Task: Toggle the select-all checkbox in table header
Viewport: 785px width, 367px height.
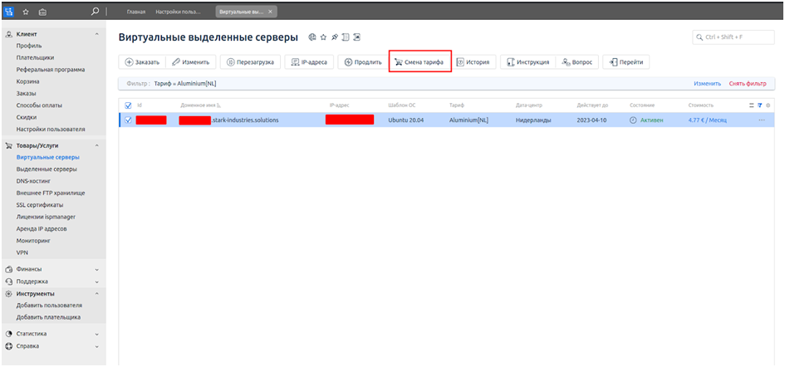Action: coord(127,105)
